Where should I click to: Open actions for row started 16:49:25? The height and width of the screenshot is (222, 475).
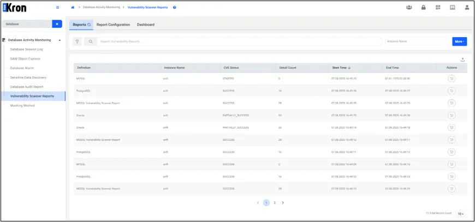click(452, 103)
